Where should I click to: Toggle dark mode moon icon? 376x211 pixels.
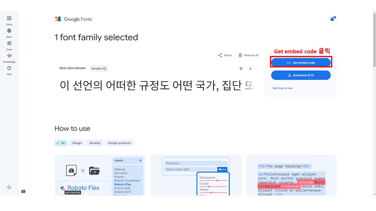(x=9, y=187)
